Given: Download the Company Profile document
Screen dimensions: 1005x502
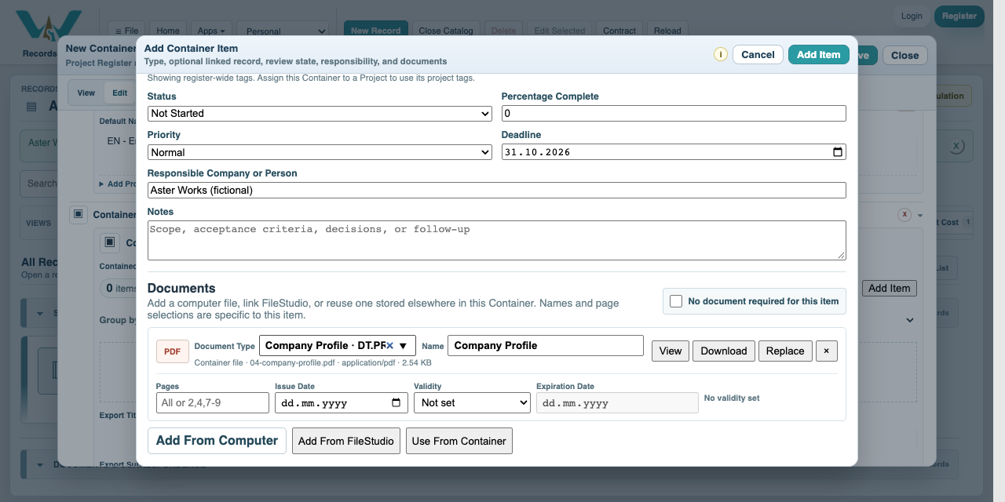Looking at the screenshot, I should click(724, 351).
